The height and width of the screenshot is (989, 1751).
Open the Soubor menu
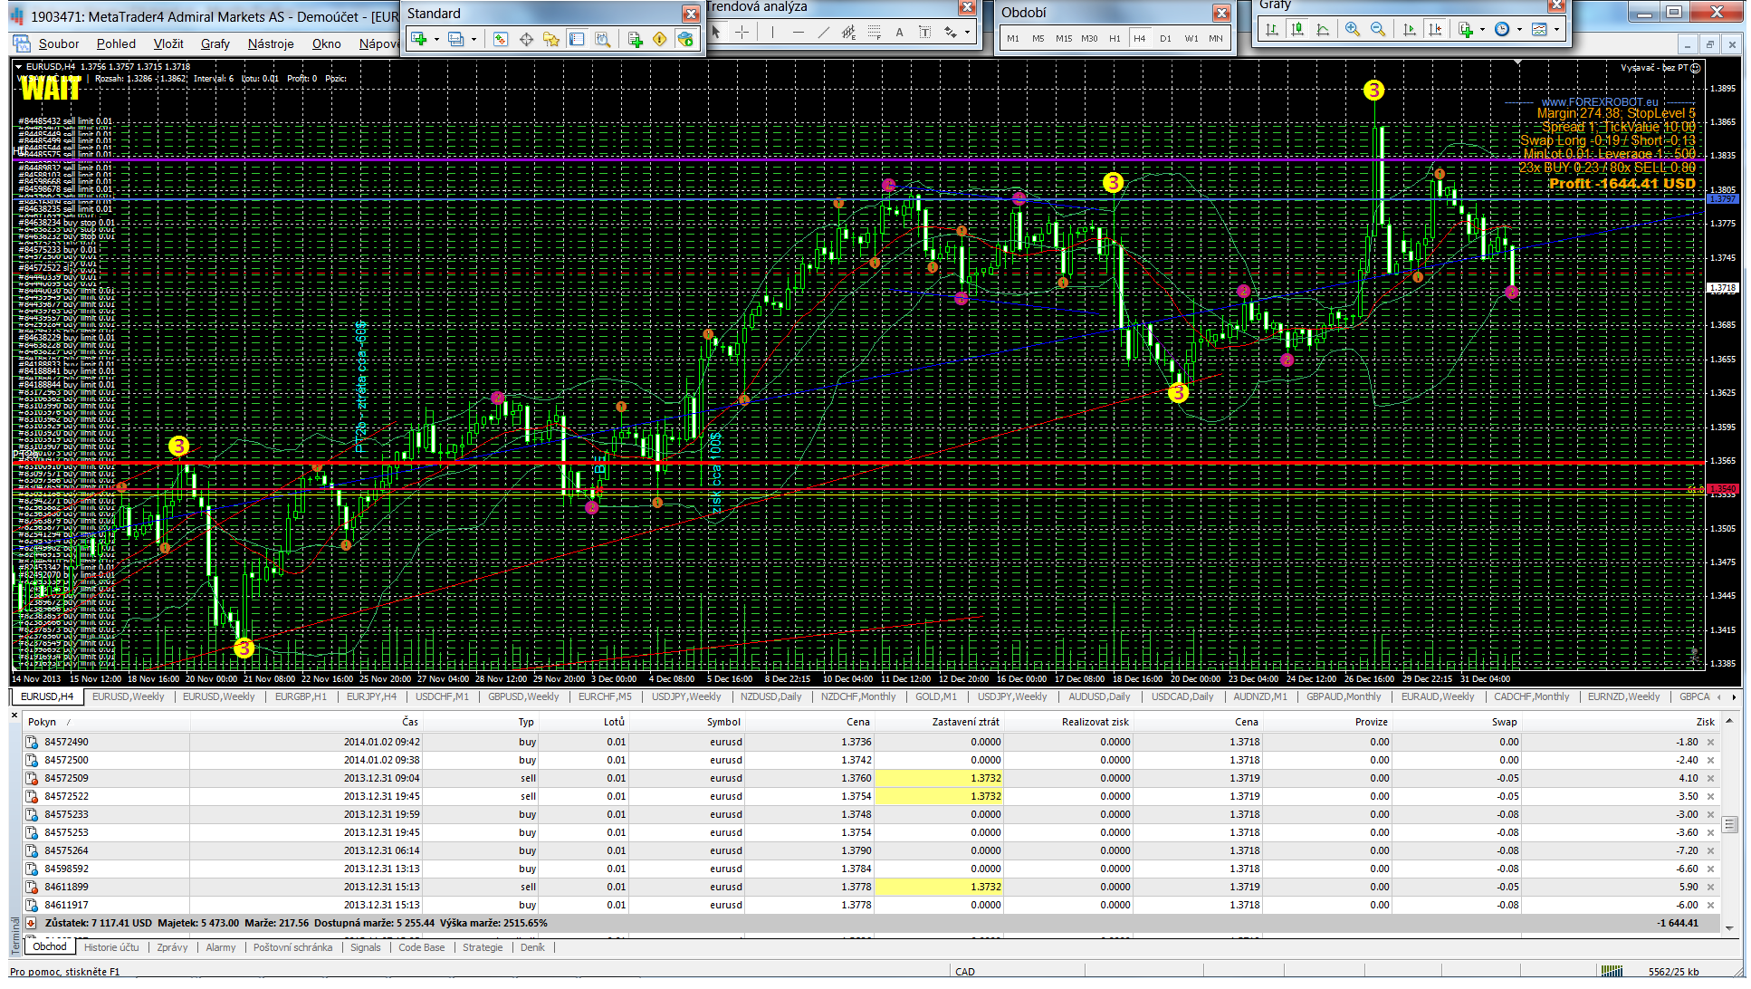tap(58, 43)
